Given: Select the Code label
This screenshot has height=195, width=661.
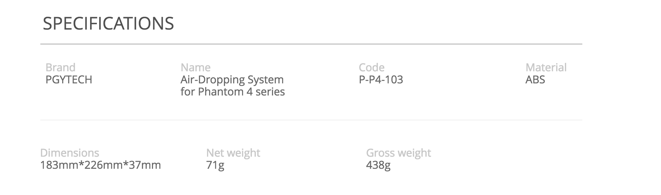Looking at the screenshot, I should pos(372,67).
